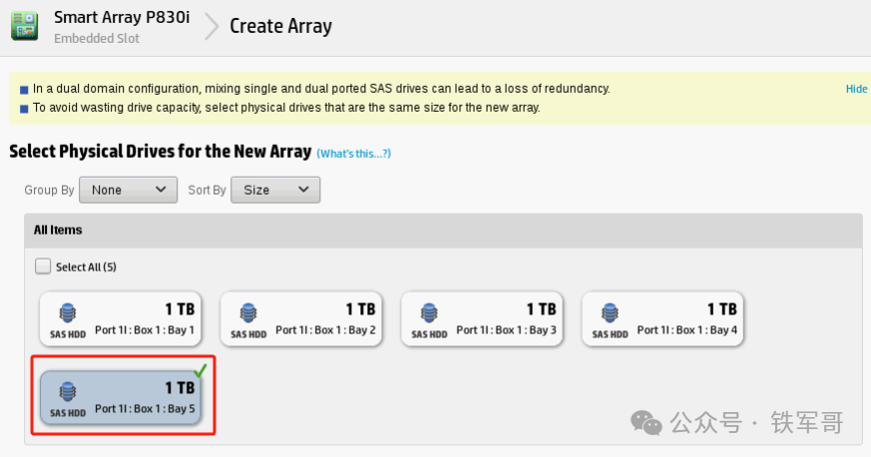Select drive Port 1I : Box 1 : Bay 4
Screen dimensions: 871x457
point(662,319)
